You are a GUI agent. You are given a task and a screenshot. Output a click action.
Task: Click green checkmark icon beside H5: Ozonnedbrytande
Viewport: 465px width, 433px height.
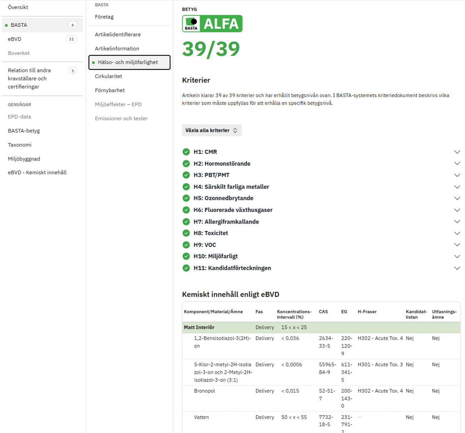pos(186,198)
